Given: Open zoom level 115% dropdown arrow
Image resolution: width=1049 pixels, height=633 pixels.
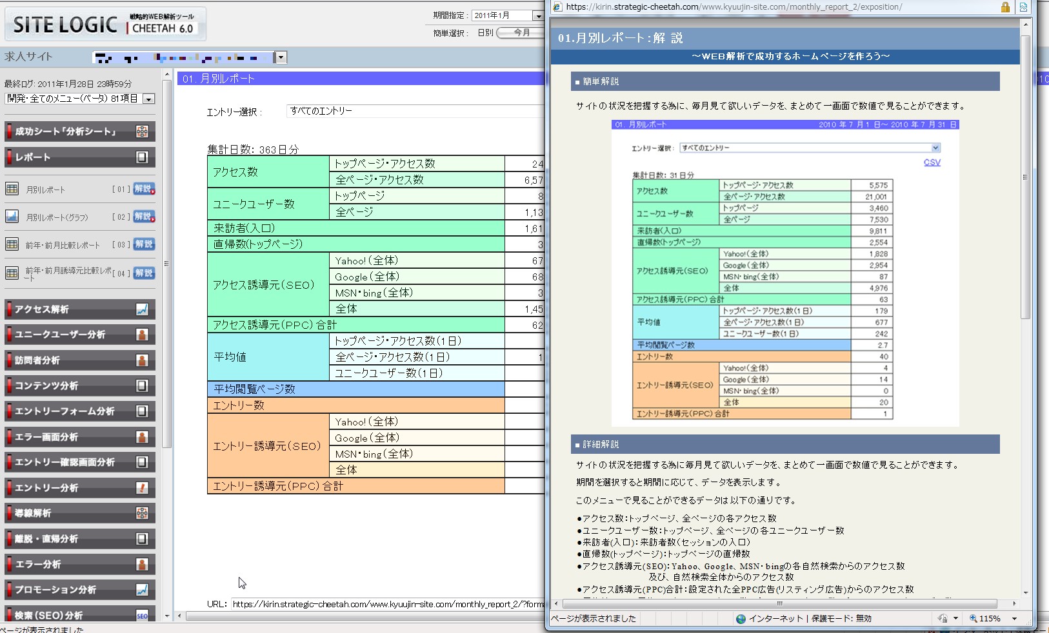Looking at the screenshot, I should 1014,619.
